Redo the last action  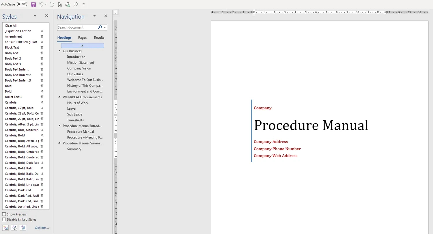(52, 4)
